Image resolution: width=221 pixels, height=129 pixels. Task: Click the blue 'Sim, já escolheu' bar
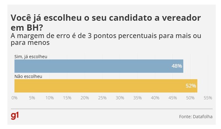(x=99, y=66)
